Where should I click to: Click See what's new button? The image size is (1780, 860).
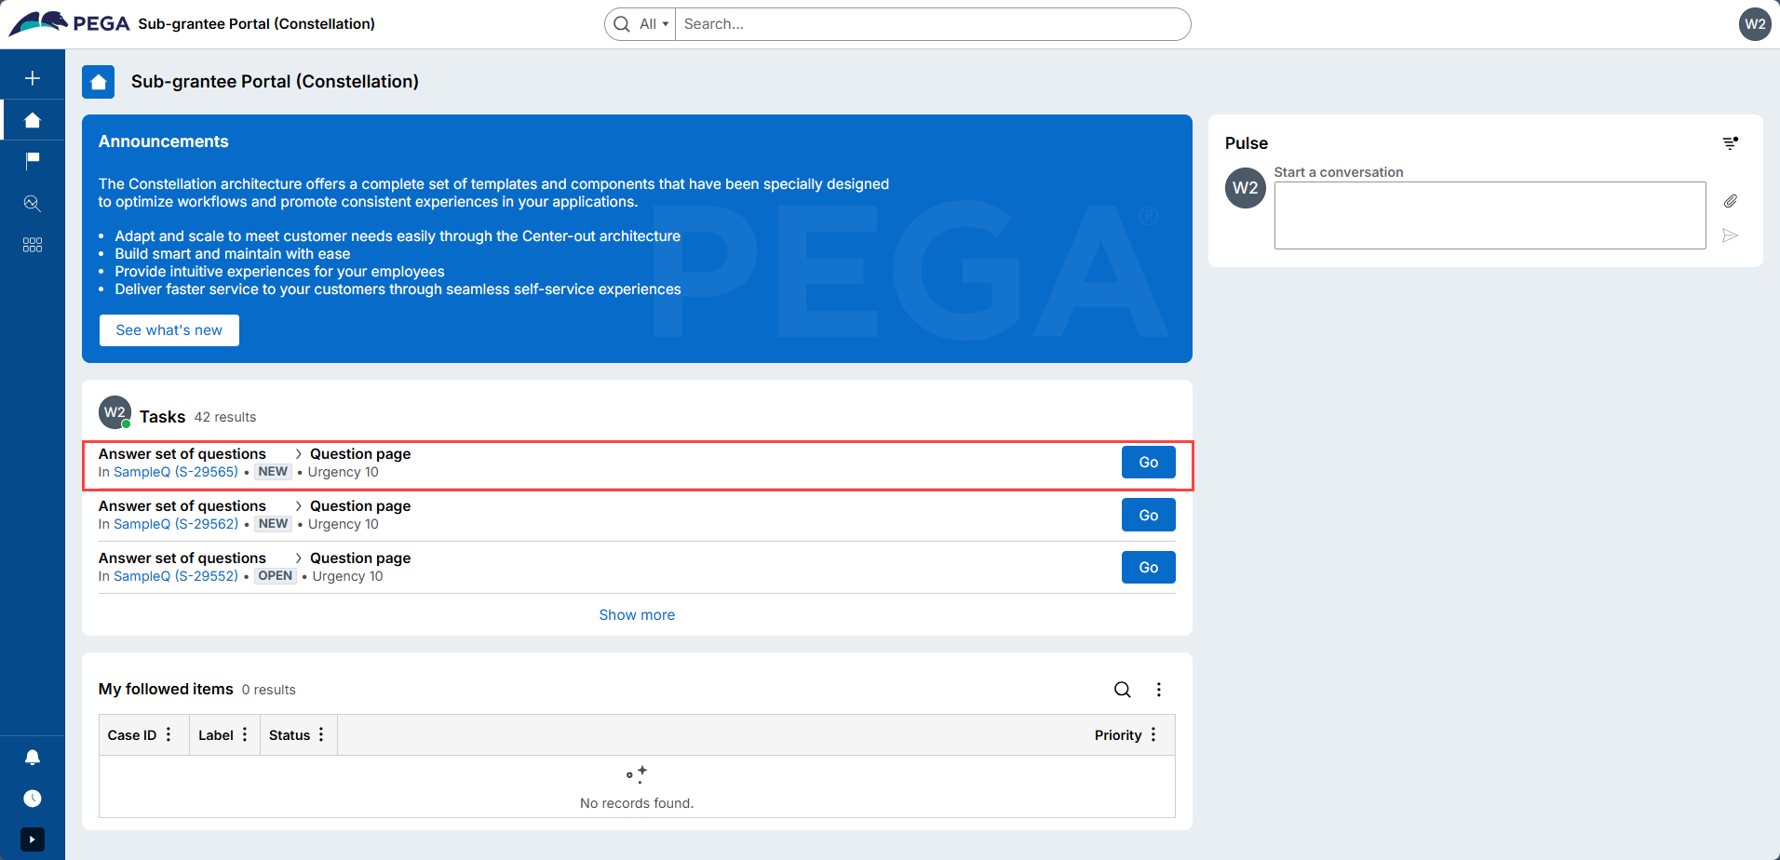tap(169, 330)
